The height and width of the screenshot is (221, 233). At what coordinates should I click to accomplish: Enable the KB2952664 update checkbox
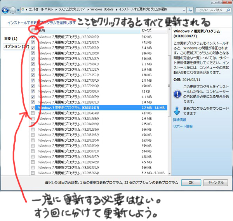coord(33,173)
